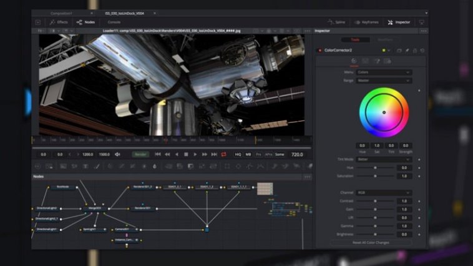Switch to the Composition1 tab
The image size is (473, 266).
[x=62, y=13]
